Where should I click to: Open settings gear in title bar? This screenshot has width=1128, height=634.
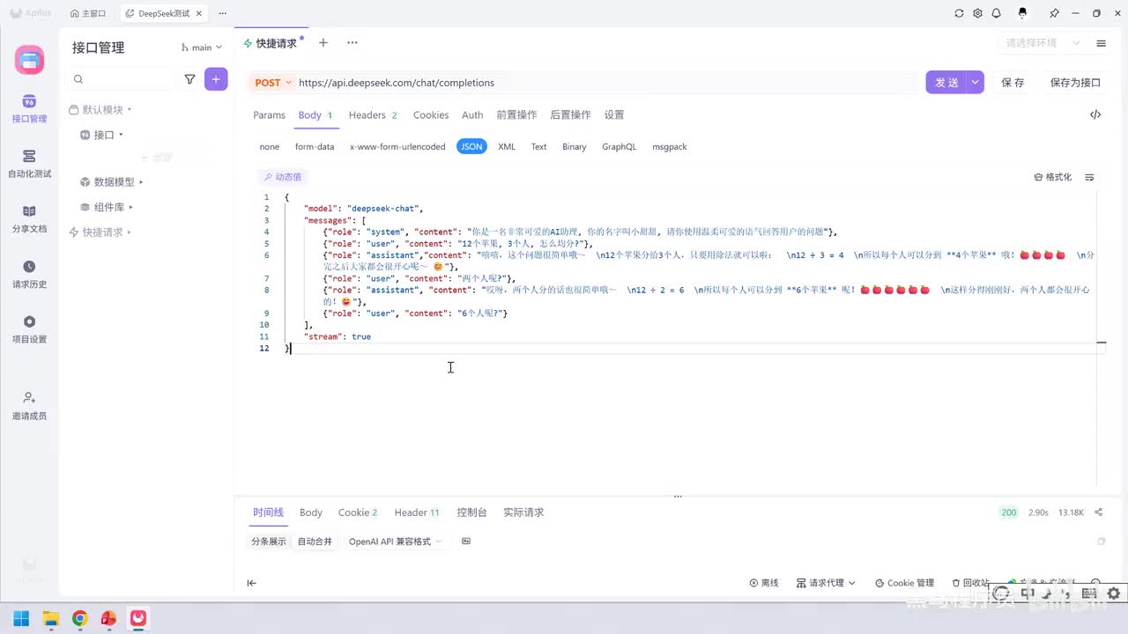click(977, 13)
